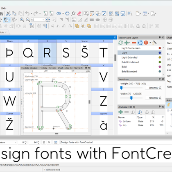Click the blue chain link icon
The width and height of the screenshot is (172, 172).
coord(59,14)
